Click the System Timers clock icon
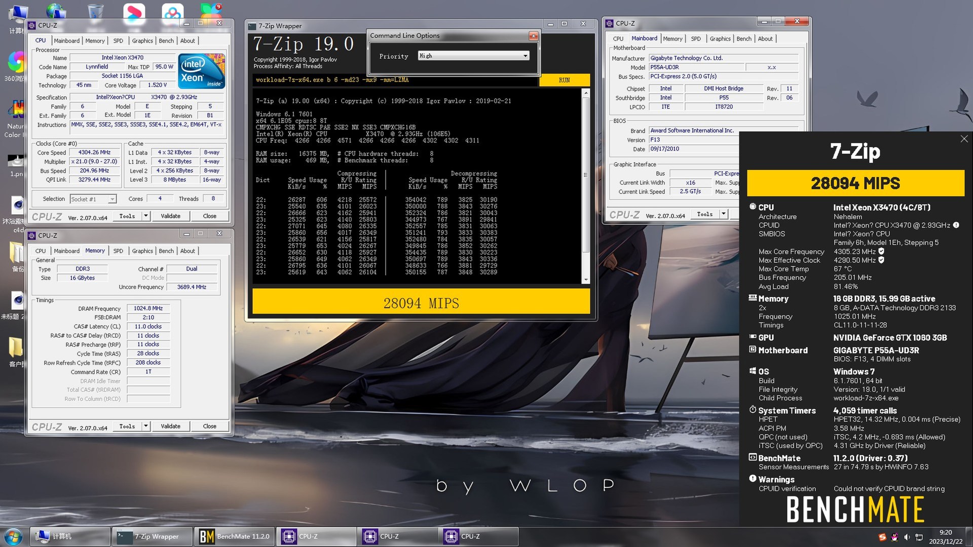The image size is (973, 547). 753,410
